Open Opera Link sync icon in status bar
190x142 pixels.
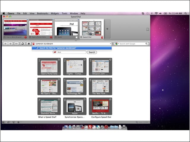(9, 122)
